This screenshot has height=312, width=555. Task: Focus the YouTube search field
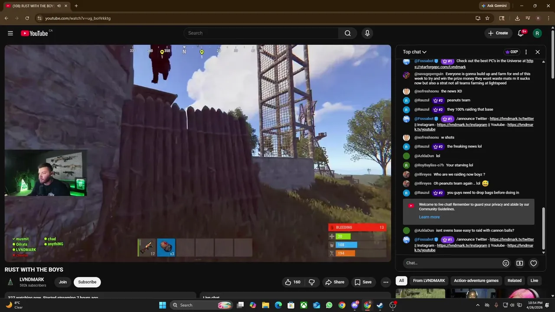click(261, 33)
